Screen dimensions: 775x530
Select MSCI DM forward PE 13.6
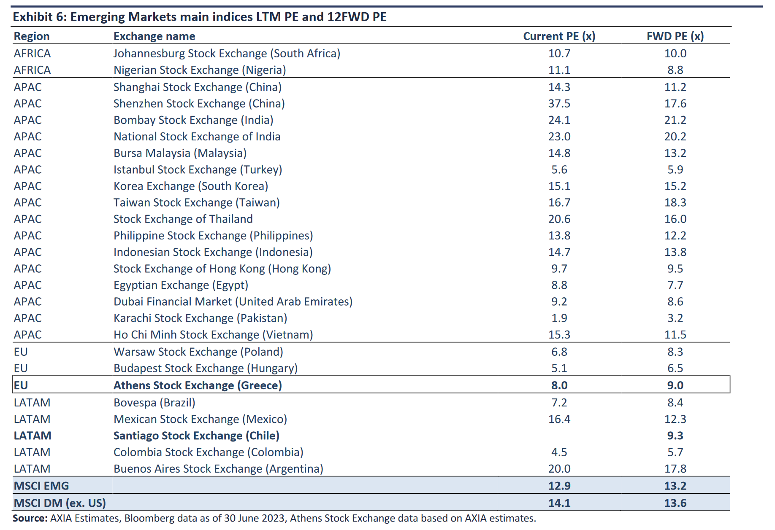click(675, 503)
